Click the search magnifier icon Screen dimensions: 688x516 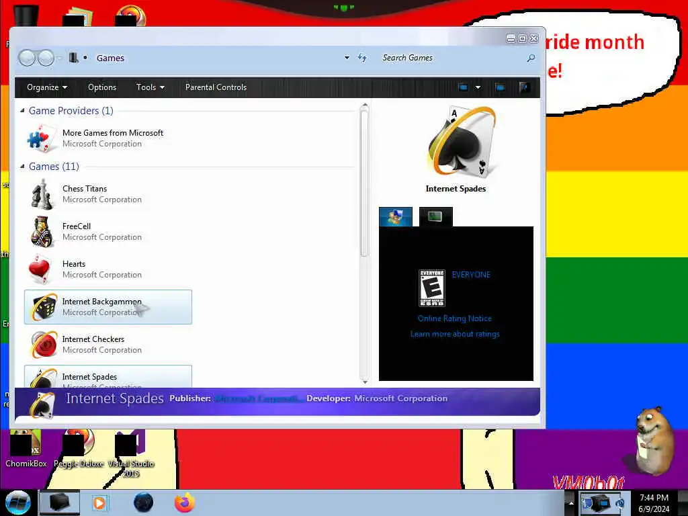531,58
